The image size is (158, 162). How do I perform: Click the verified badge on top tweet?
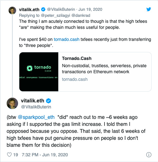[43, 10]
